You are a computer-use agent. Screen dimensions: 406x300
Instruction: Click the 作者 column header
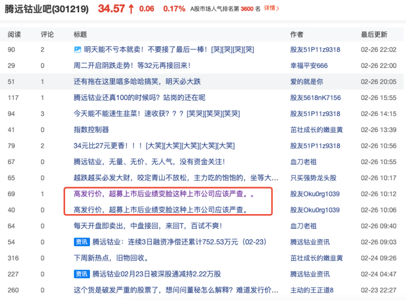(297, 35)
